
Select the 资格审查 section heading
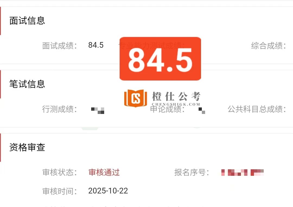pos(27,147)
